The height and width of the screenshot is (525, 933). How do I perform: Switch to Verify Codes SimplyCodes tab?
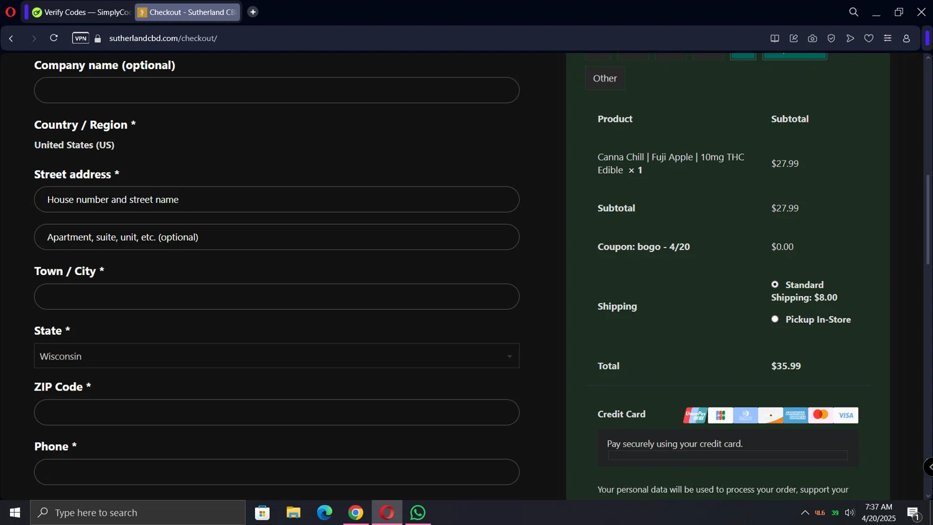[x=81, y=12]
